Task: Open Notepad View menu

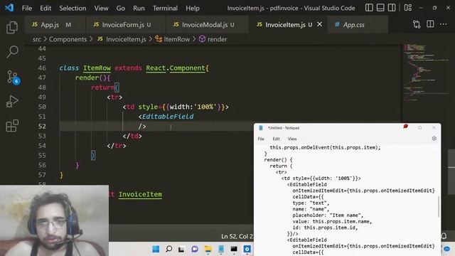Action: [292, 139]
